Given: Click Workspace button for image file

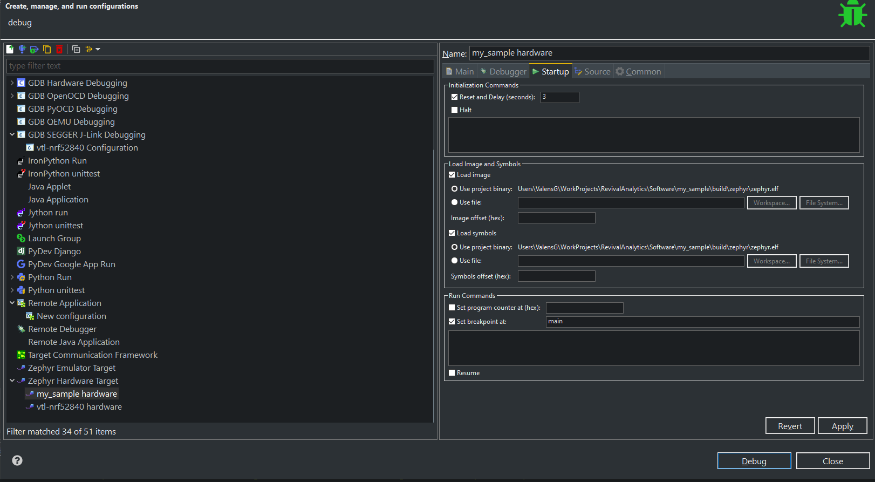Looking at the screenshot, I should (771, 203).
